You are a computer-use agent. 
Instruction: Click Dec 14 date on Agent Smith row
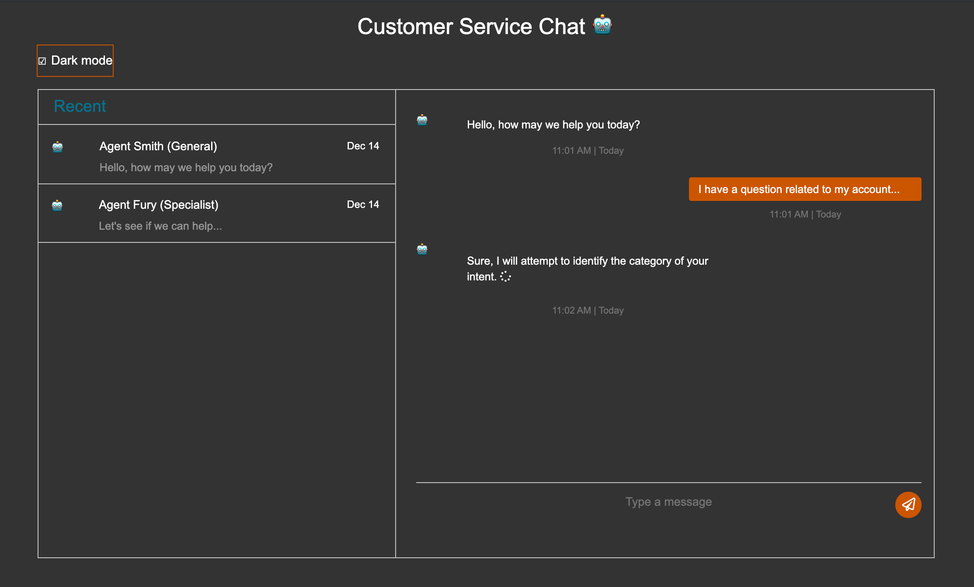(x=363, y=146)
